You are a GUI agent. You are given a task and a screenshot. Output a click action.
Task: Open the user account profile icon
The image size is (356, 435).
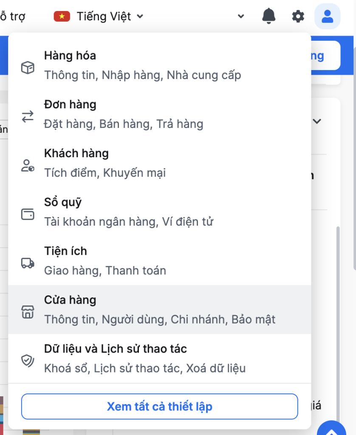[327, 17]
